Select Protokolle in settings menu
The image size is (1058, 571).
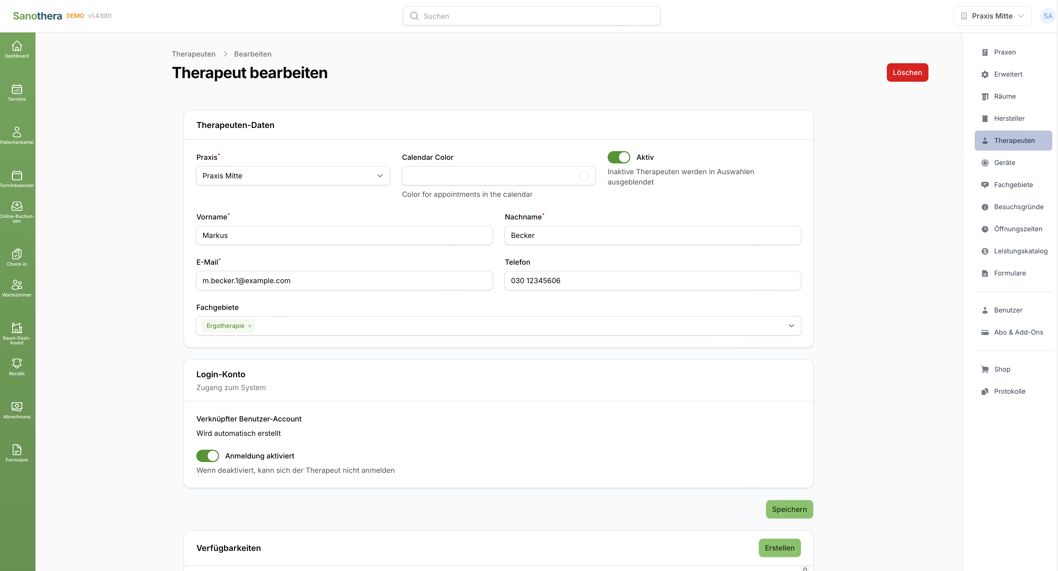pyautogui.click(x=1013, y=392)
